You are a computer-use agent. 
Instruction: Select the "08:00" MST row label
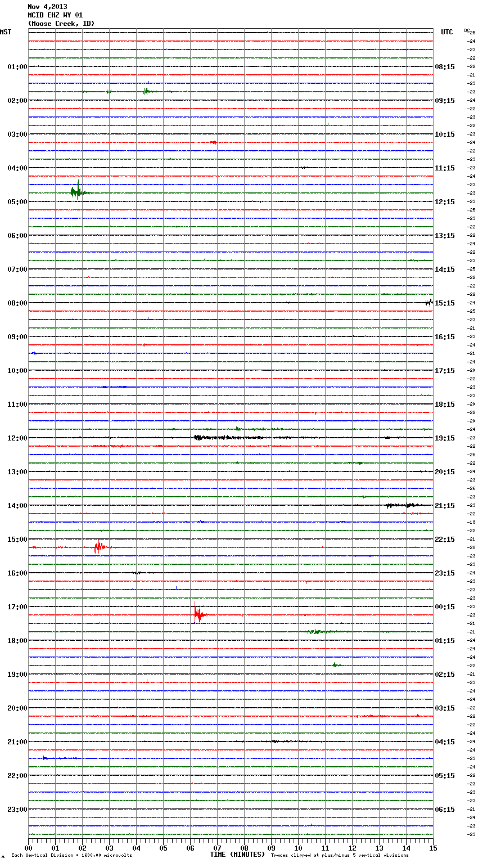click(x=17, y=303)
